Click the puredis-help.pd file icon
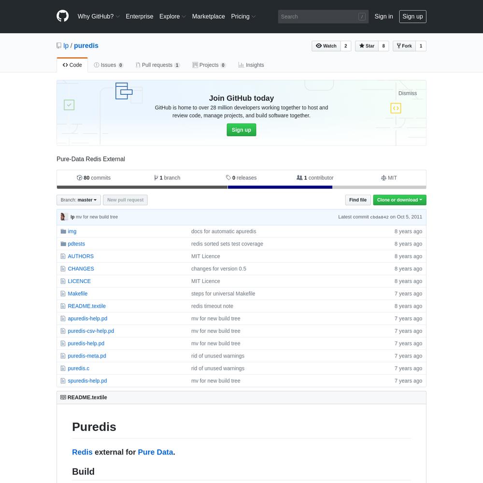This screenshot has width=483, height=483. click(x=63, y=343)
